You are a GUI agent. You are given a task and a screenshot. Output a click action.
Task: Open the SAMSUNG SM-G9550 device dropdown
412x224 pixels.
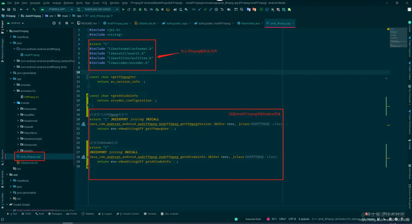point(98,10)
